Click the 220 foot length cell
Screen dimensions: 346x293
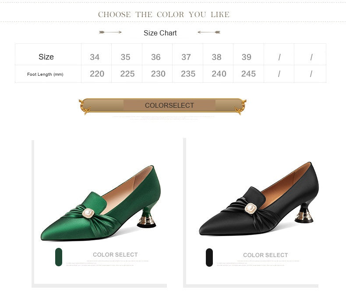(x=97, y=74)
